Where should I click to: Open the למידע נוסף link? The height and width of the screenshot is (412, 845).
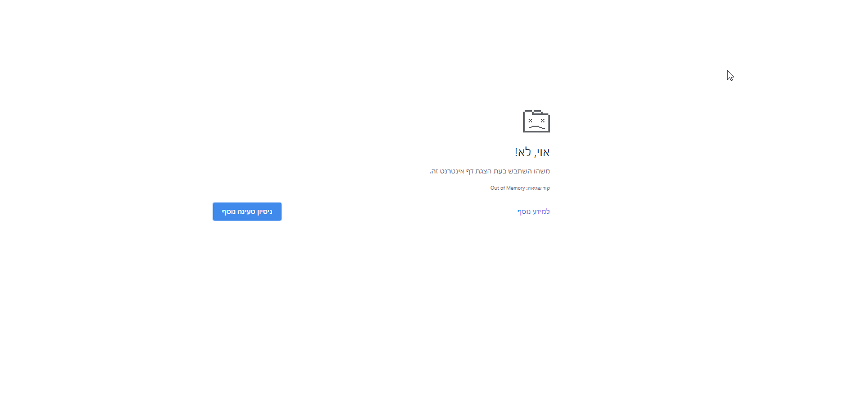[534, 212]
